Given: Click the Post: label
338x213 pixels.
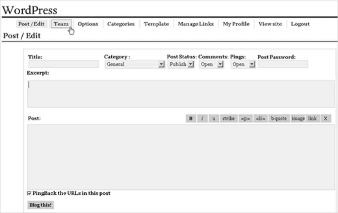Looking at the screenshot, I should click(34, 118).
